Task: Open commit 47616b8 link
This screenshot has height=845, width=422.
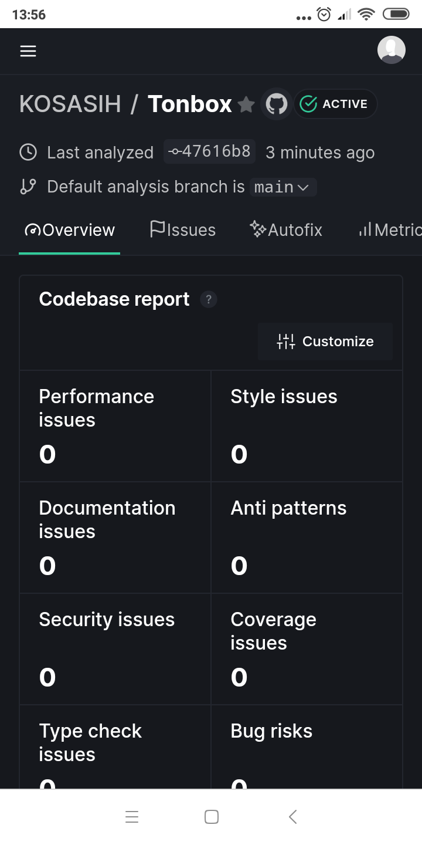Action: pos(210,151)
